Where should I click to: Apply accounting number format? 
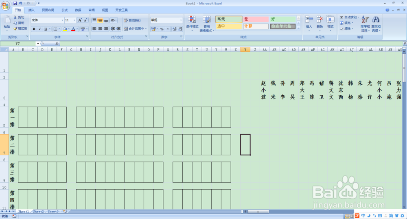click(x=153, y=29)
